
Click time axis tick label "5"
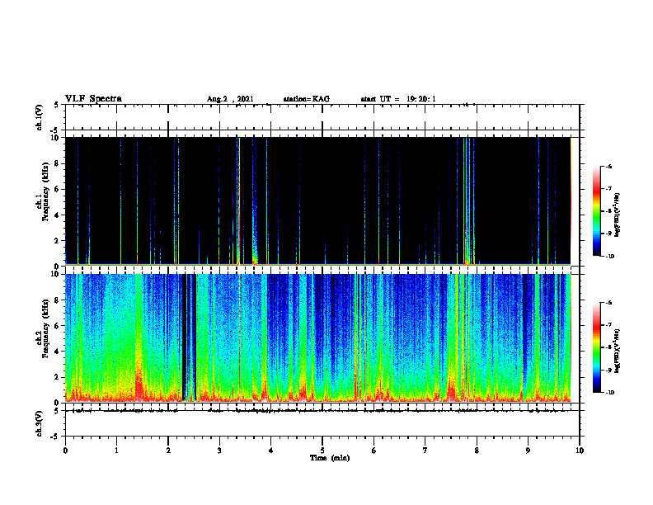pos(322,451)
